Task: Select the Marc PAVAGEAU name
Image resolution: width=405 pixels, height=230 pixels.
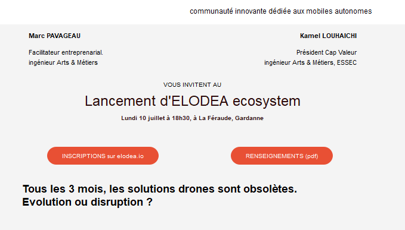Action: [54, 36]
